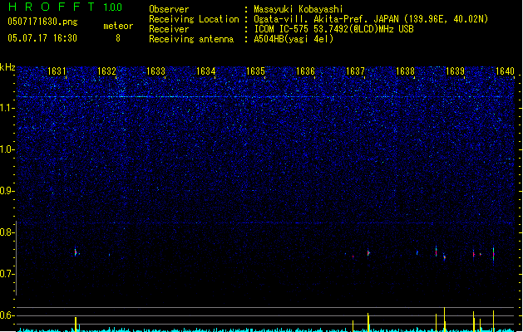The image size is (523, 332).
Task: Click the 1637 time axis label
Action: coord(355,71)
